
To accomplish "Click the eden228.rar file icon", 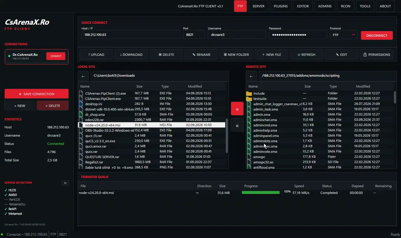I will 81,120.
